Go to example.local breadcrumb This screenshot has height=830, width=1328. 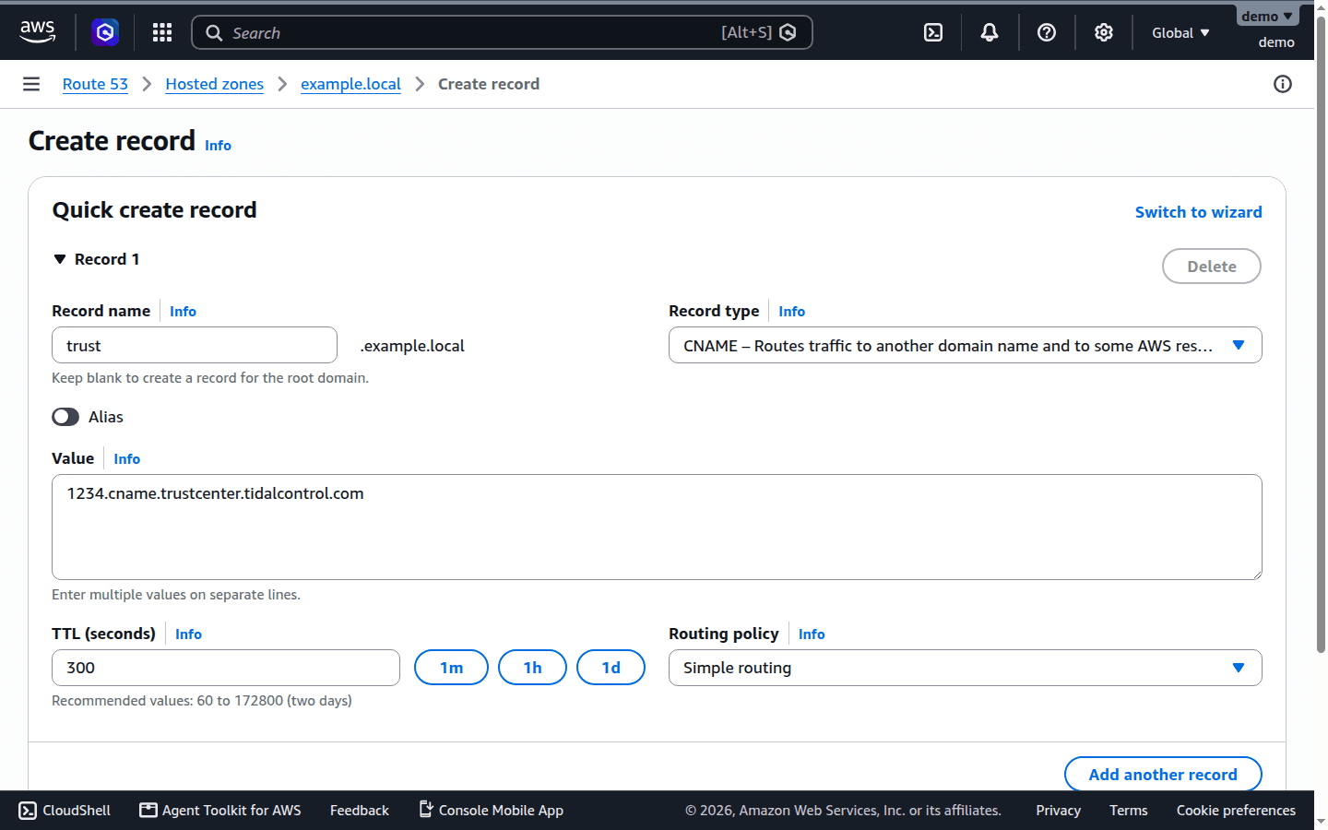click(x=350, y=84)
